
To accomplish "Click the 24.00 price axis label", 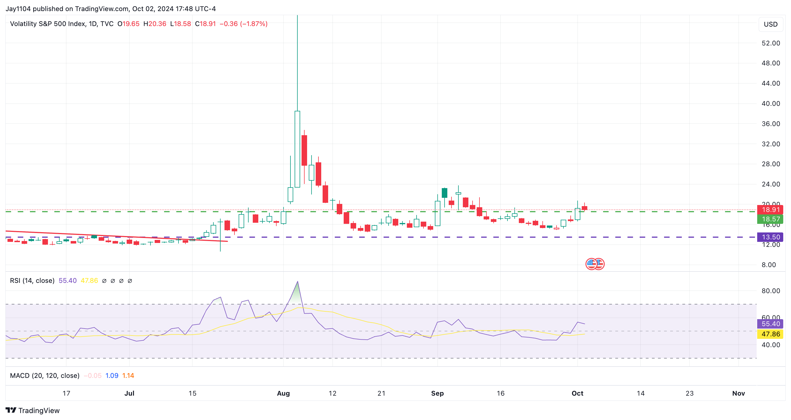I will 771,184.
